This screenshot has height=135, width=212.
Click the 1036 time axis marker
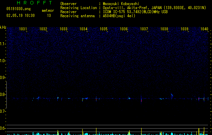pyautogui.click(x=124, y=29)
